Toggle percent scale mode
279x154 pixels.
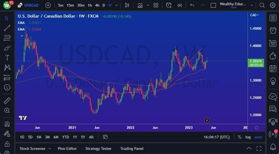pyautogui.click(x=240, y=137)
